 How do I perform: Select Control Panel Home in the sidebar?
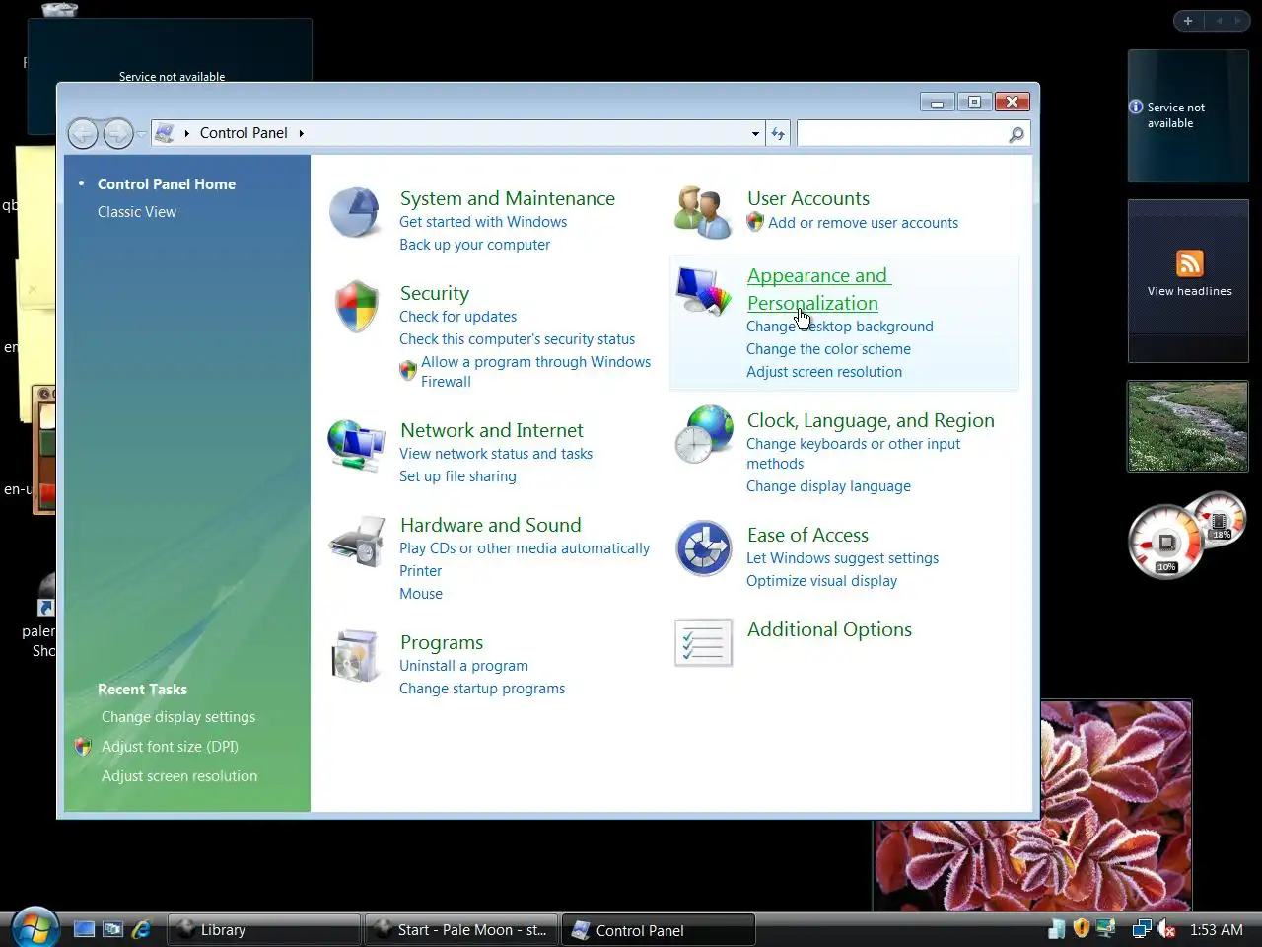tap(167, 184)
